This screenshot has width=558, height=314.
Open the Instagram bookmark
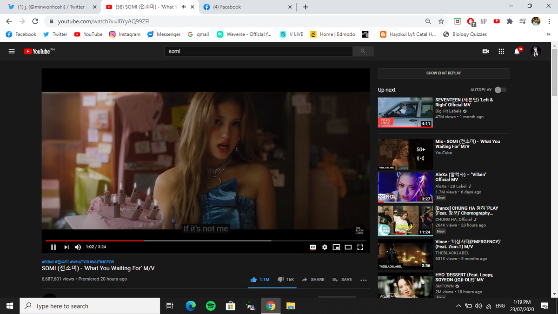tap(125, 34)
